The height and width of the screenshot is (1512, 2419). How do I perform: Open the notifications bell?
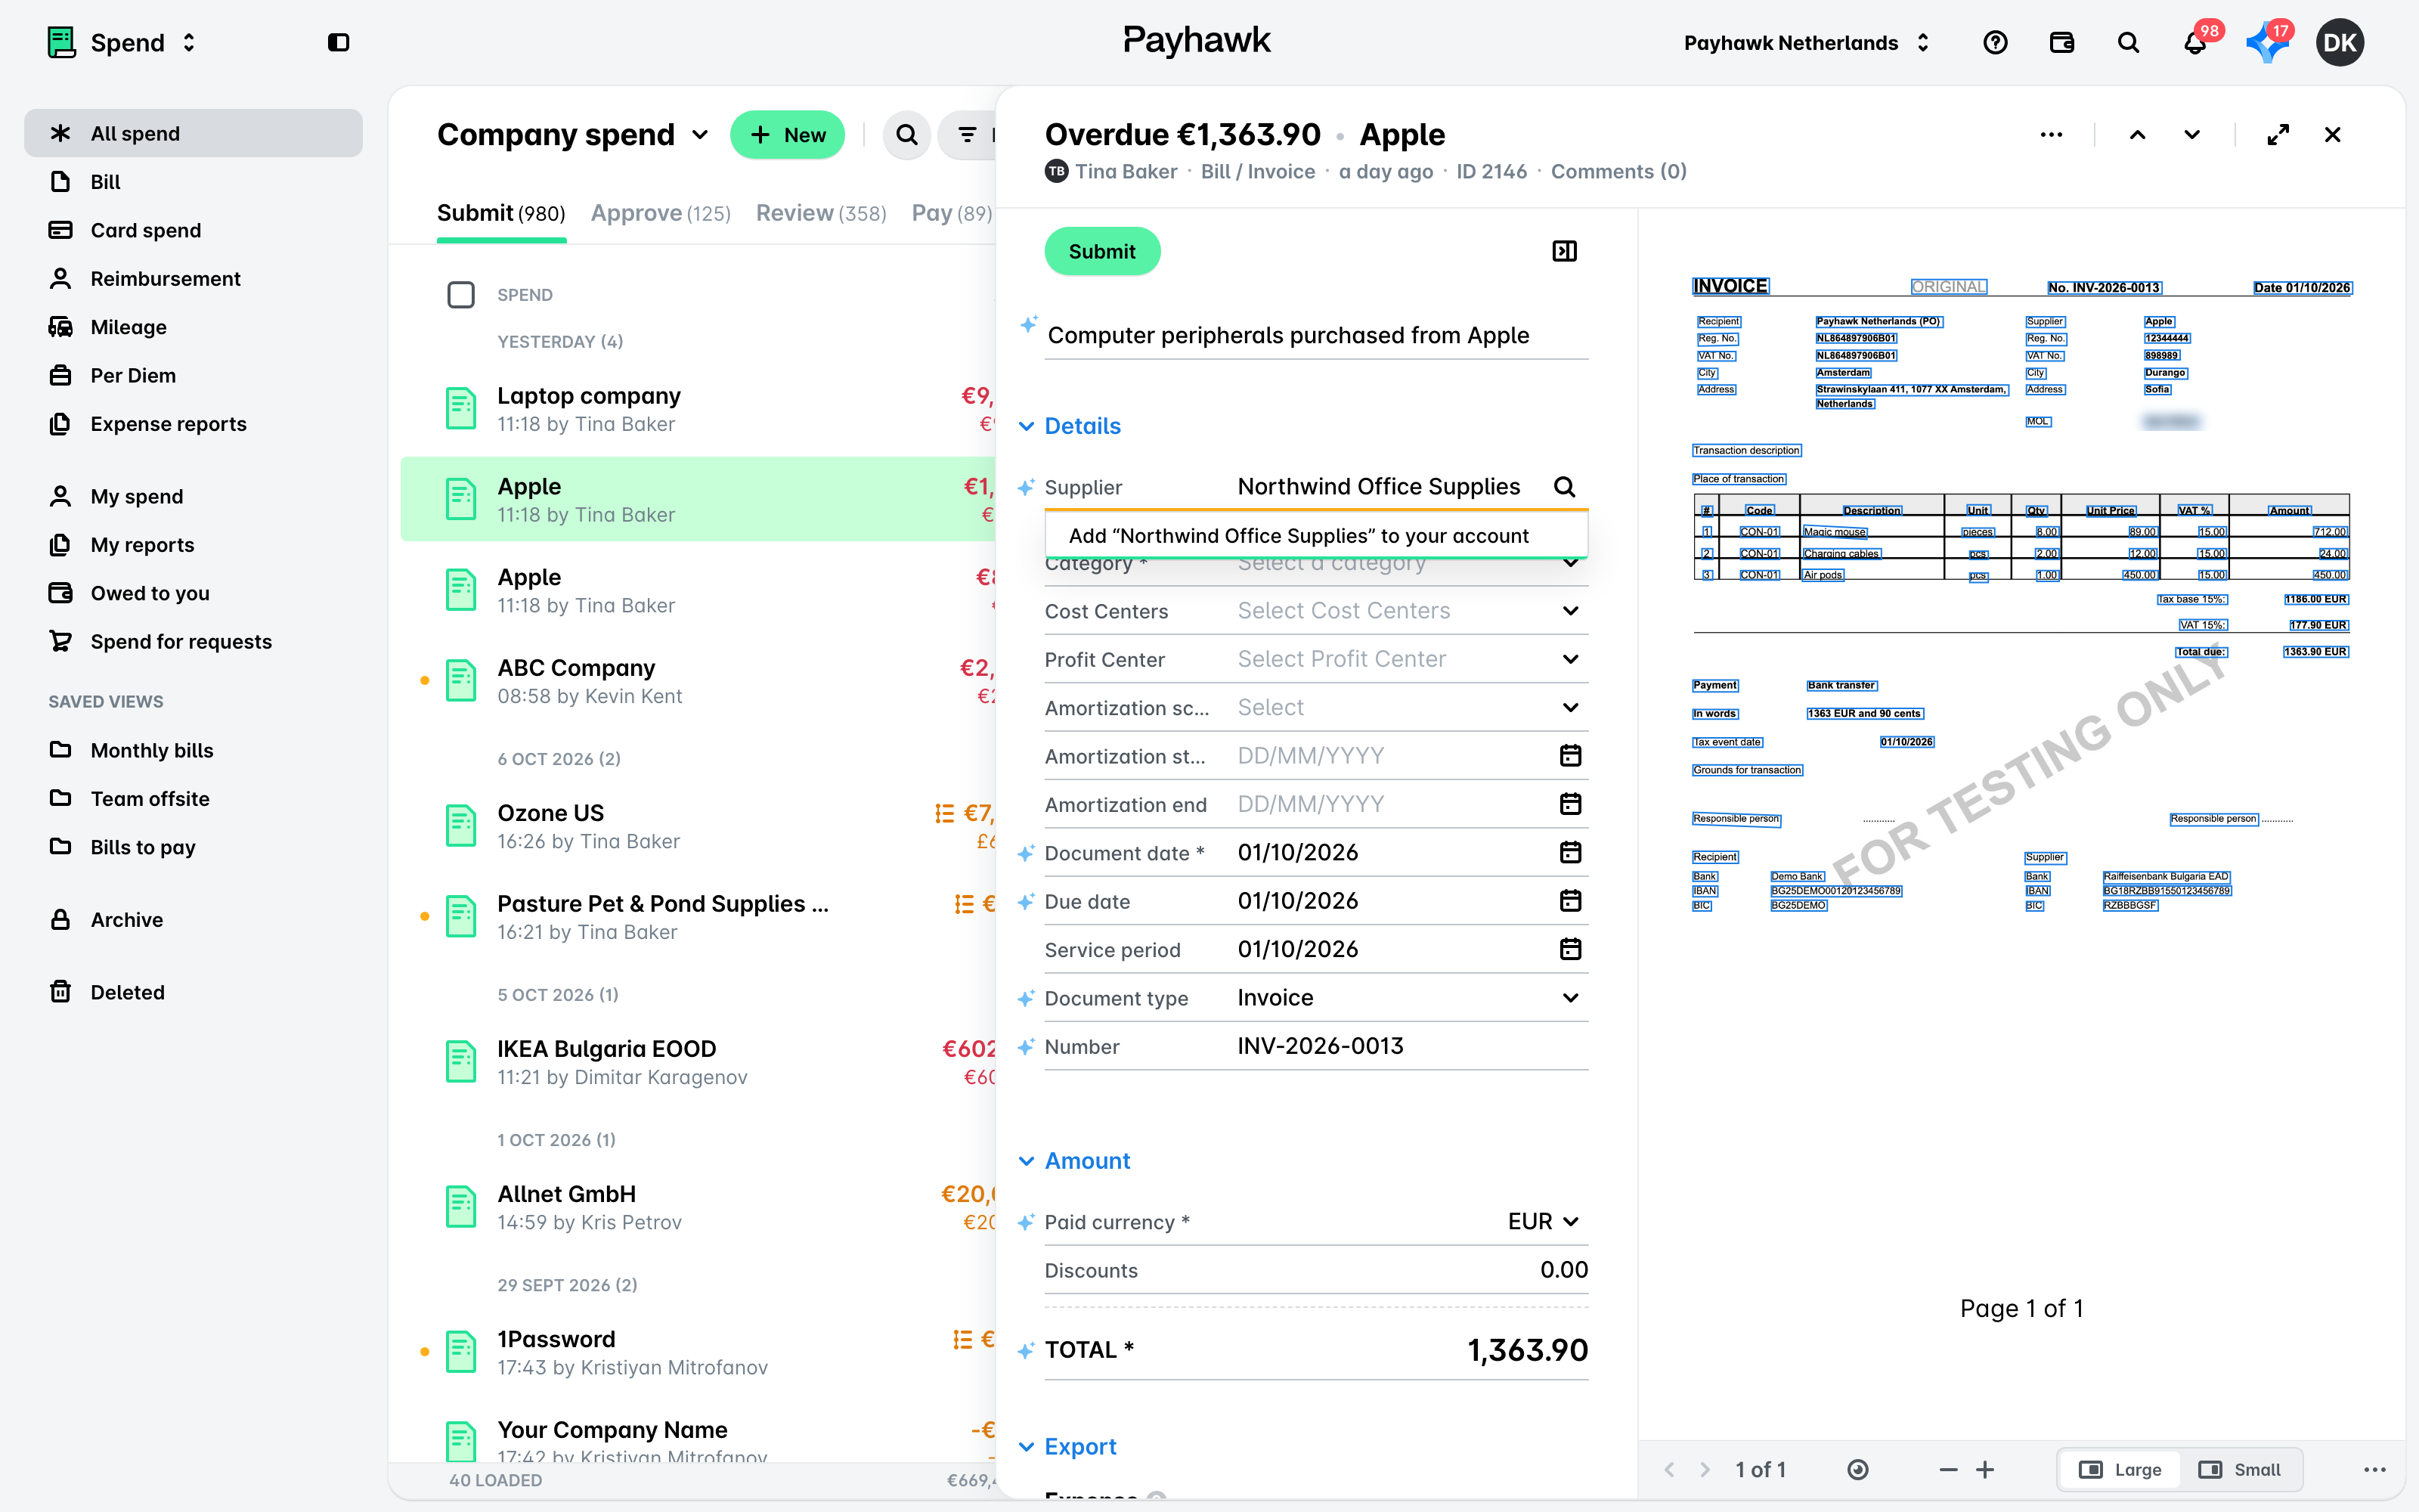(2195, 43)
